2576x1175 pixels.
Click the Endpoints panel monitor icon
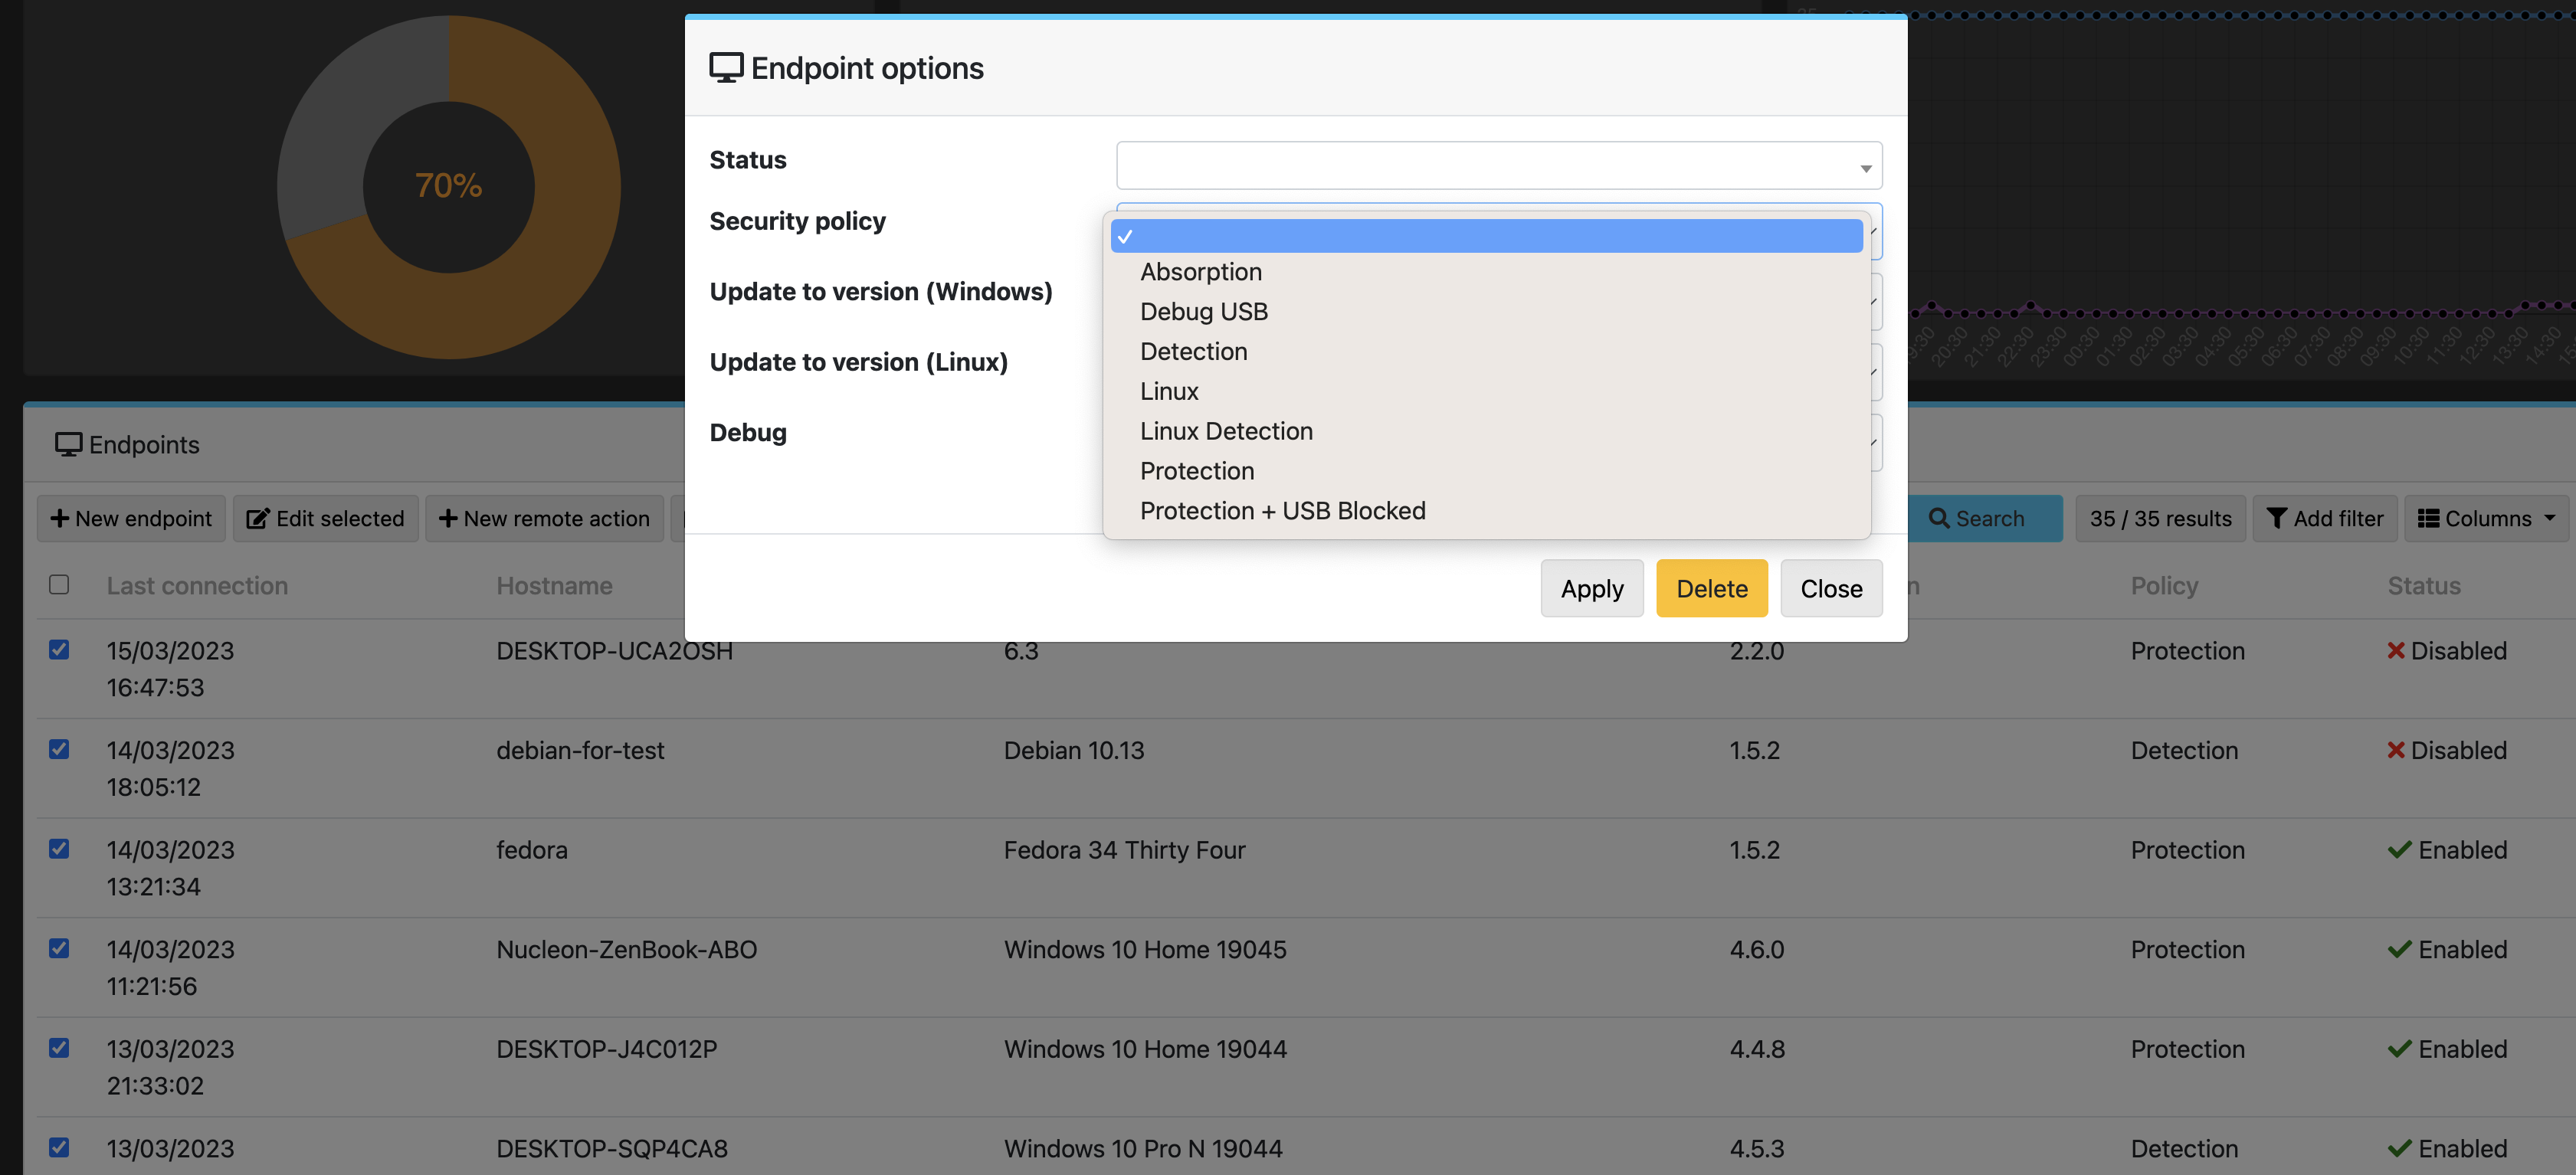[x=68, y=445]
